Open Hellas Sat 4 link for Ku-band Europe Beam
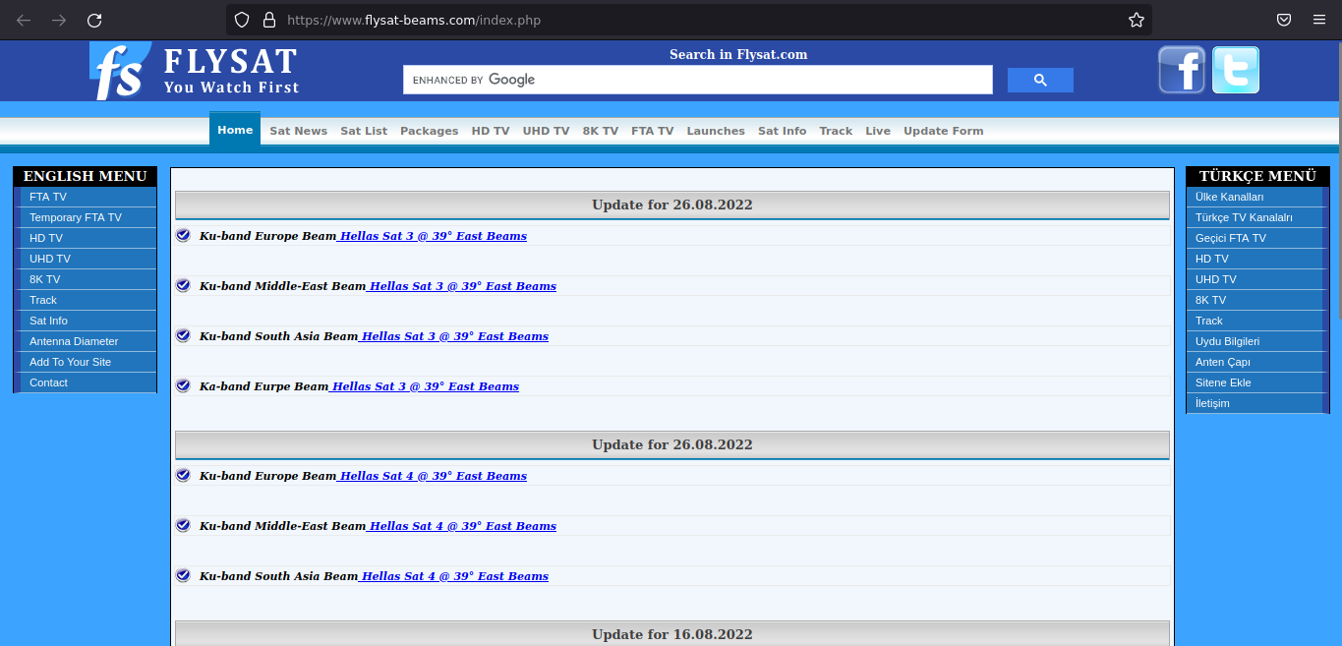Screen dimensions: 1342x646 432,476
